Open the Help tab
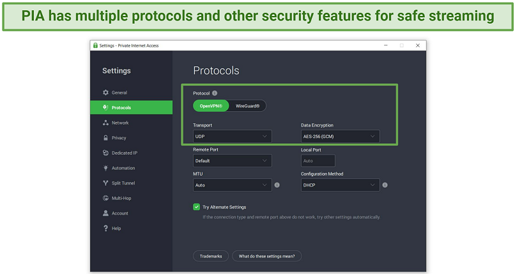515x274 pixels. 132,229
